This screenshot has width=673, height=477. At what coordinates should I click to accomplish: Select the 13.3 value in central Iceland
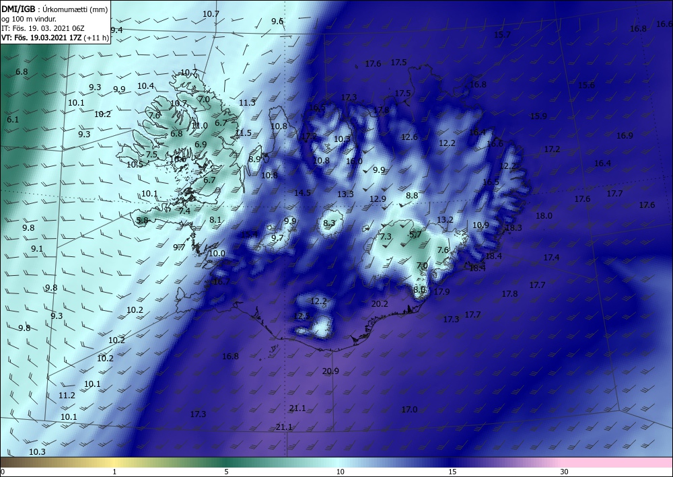pos(345,194)
